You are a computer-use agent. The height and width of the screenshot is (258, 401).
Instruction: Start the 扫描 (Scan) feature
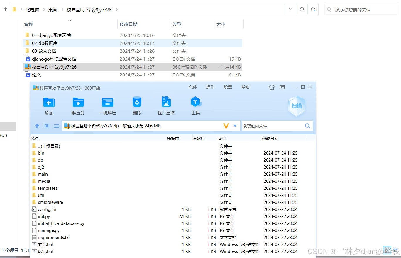pos(296,106)
